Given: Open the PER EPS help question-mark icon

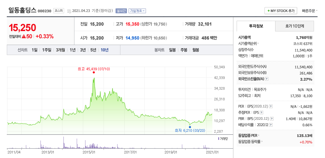Looking at the screenshot, I should pyautogui.click(x=271, y=107).
